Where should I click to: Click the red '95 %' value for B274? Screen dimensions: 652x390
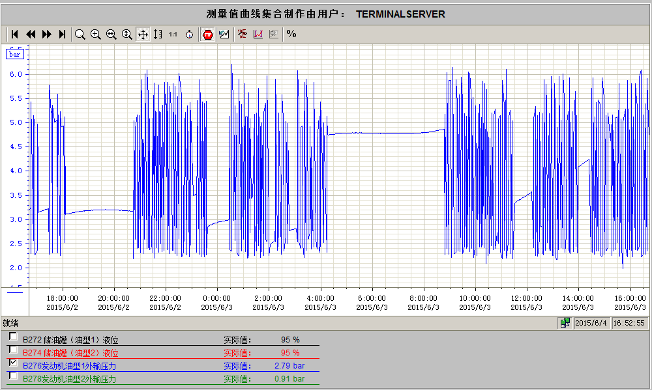click(x=290, y=353)
